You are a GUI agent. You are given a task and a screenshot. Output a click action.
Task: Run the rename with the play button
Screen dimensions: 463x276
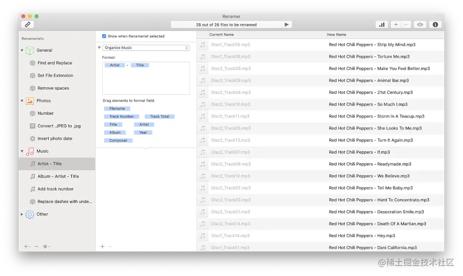pos(287,25)
